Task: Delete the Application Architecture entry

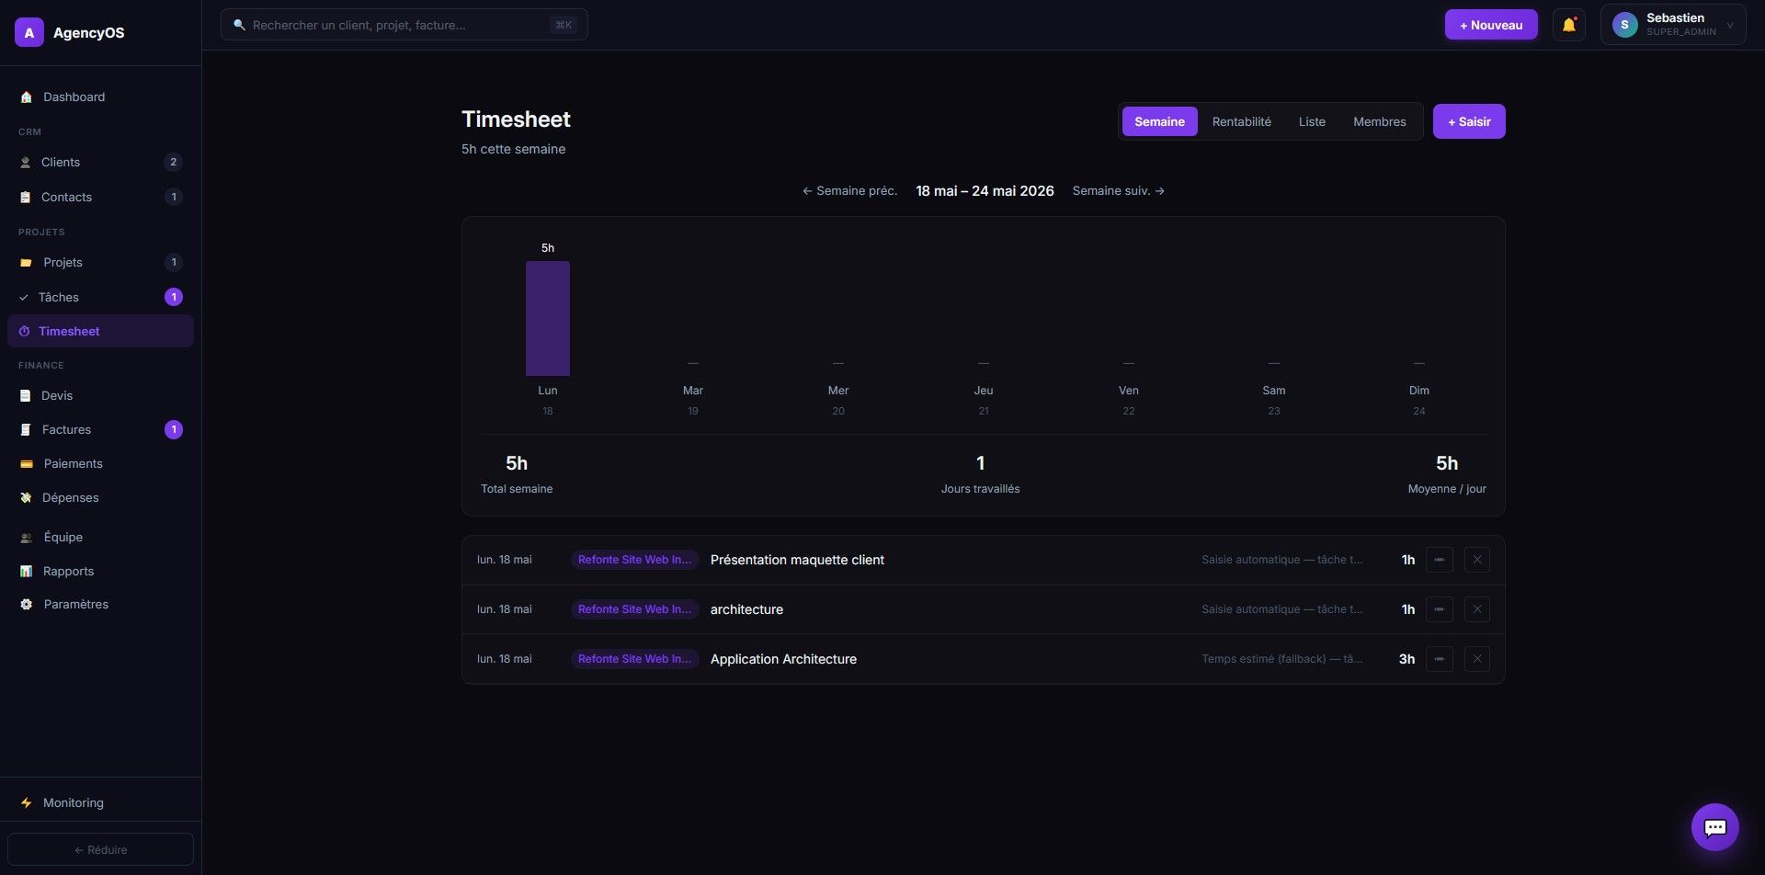Action: pos(1476,659)
